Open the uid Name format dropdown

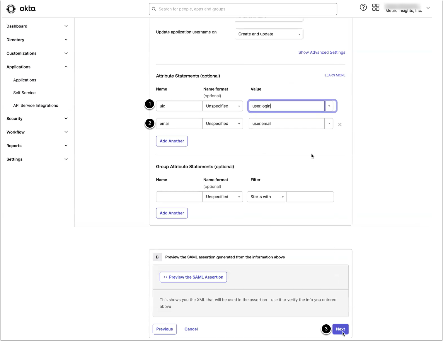222,106
